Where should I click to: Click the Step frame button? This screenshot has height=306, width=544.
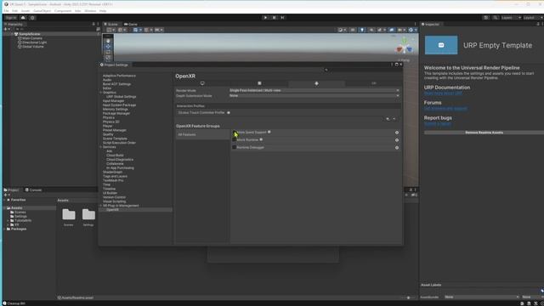click(282, 17)
